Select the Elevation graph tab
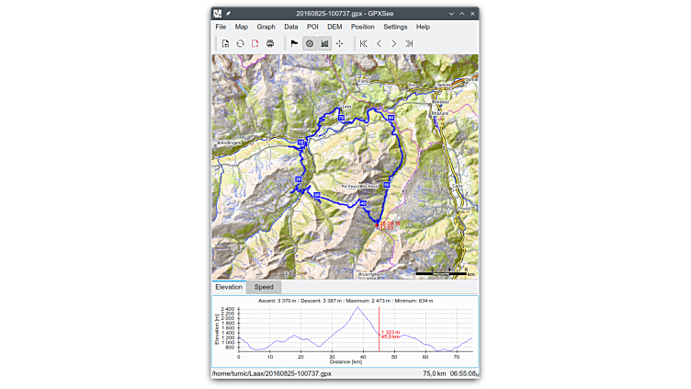 (229, 287)
